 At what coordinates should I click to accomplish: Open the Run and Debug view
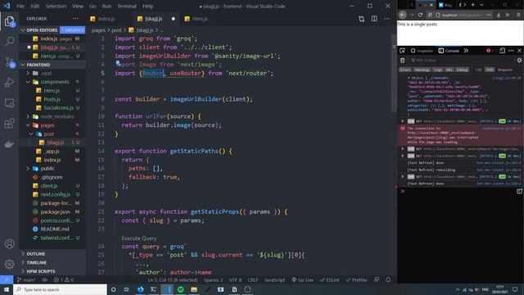pos(9,82)
